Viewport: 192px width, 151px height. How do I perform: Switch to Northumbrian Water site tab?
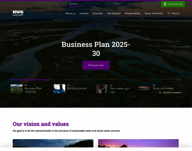(x=91, y=4)
